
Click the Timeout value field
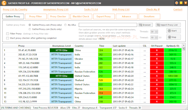click(153, 38)
